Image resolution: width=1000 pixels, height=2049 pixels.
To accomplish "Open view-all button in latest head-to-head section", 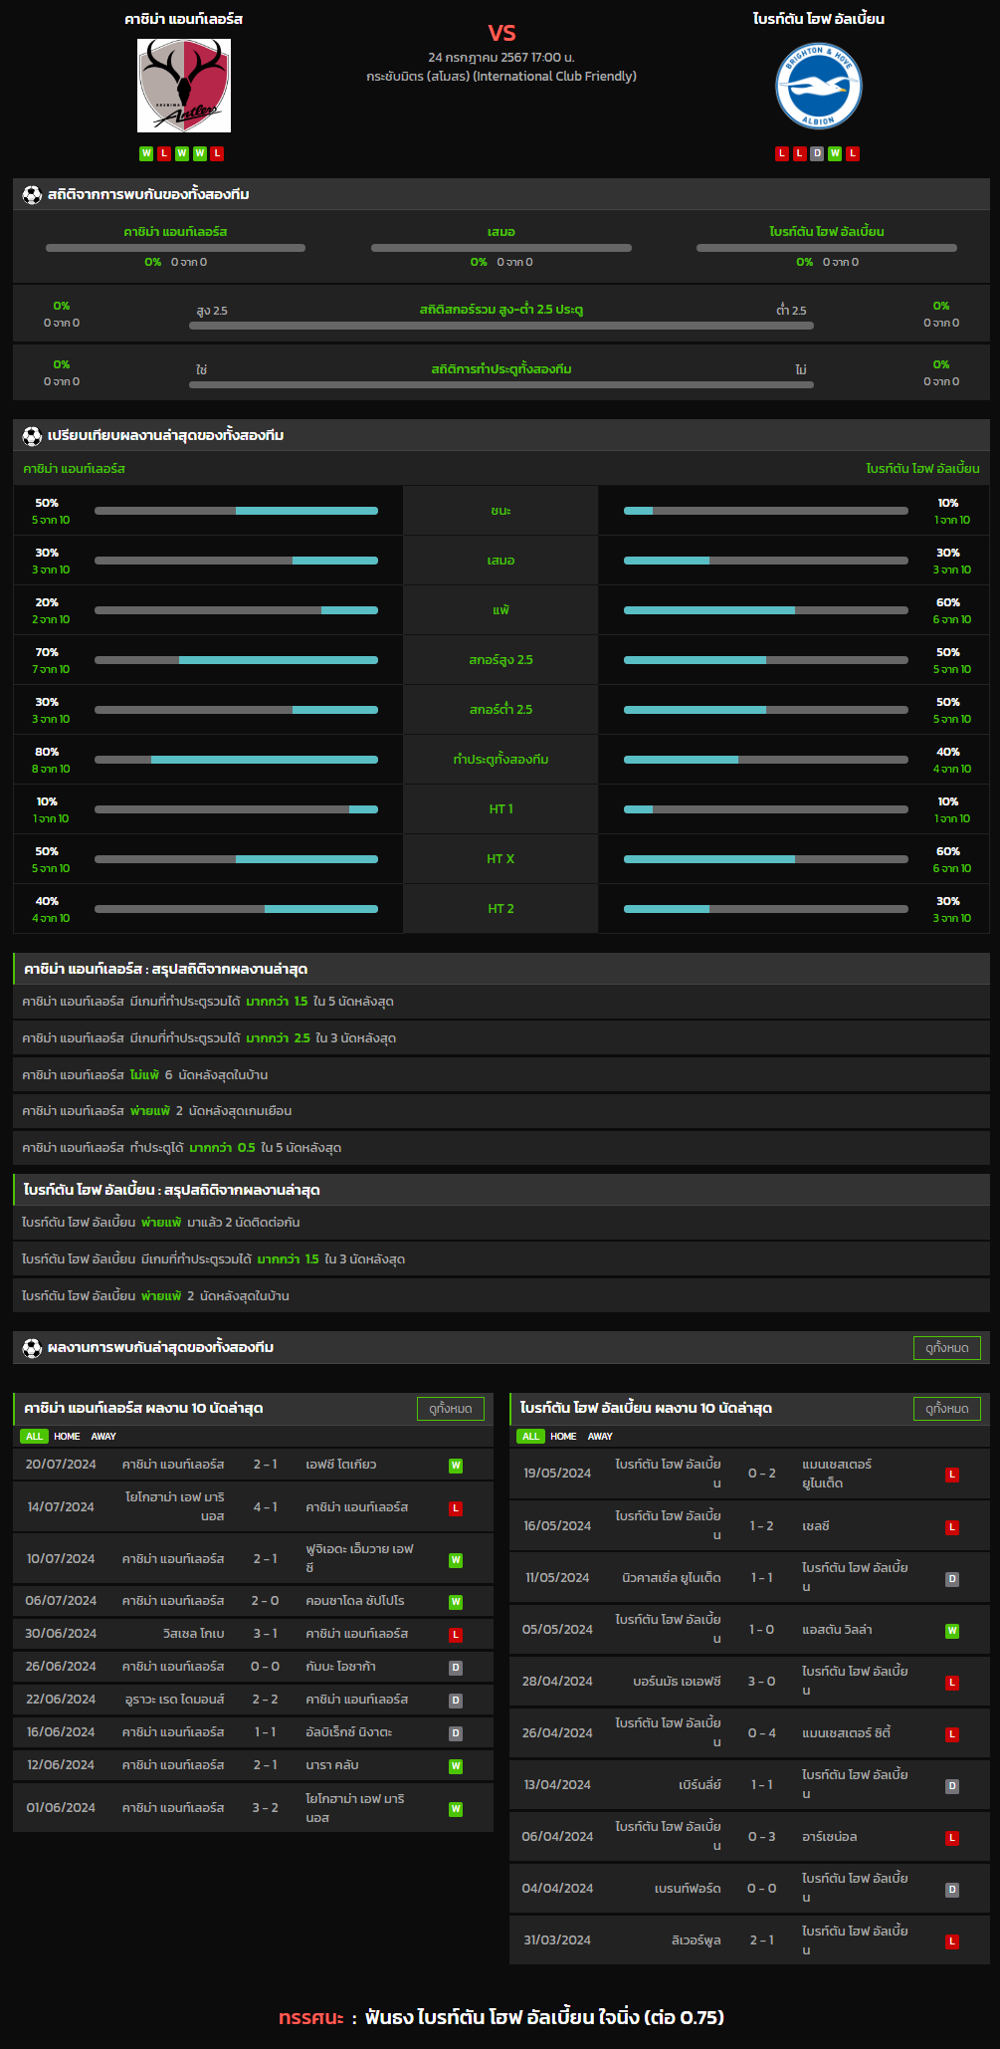I will point(947,1347).
